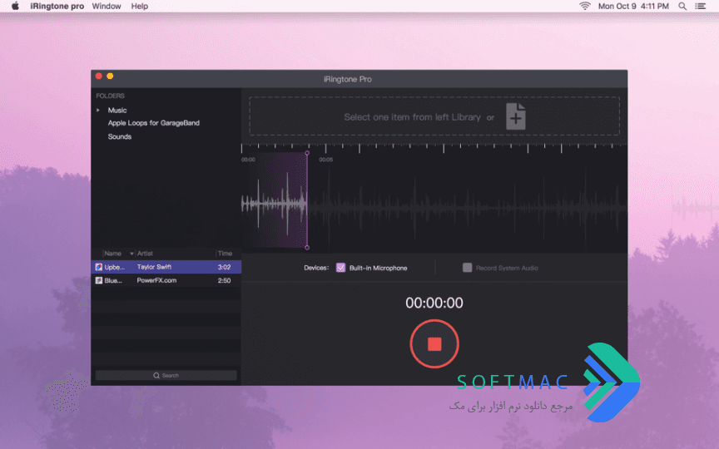Click the bottom selection handle on waveform
The width and height of the screenshot is (719, 449).
click(307, 248)
